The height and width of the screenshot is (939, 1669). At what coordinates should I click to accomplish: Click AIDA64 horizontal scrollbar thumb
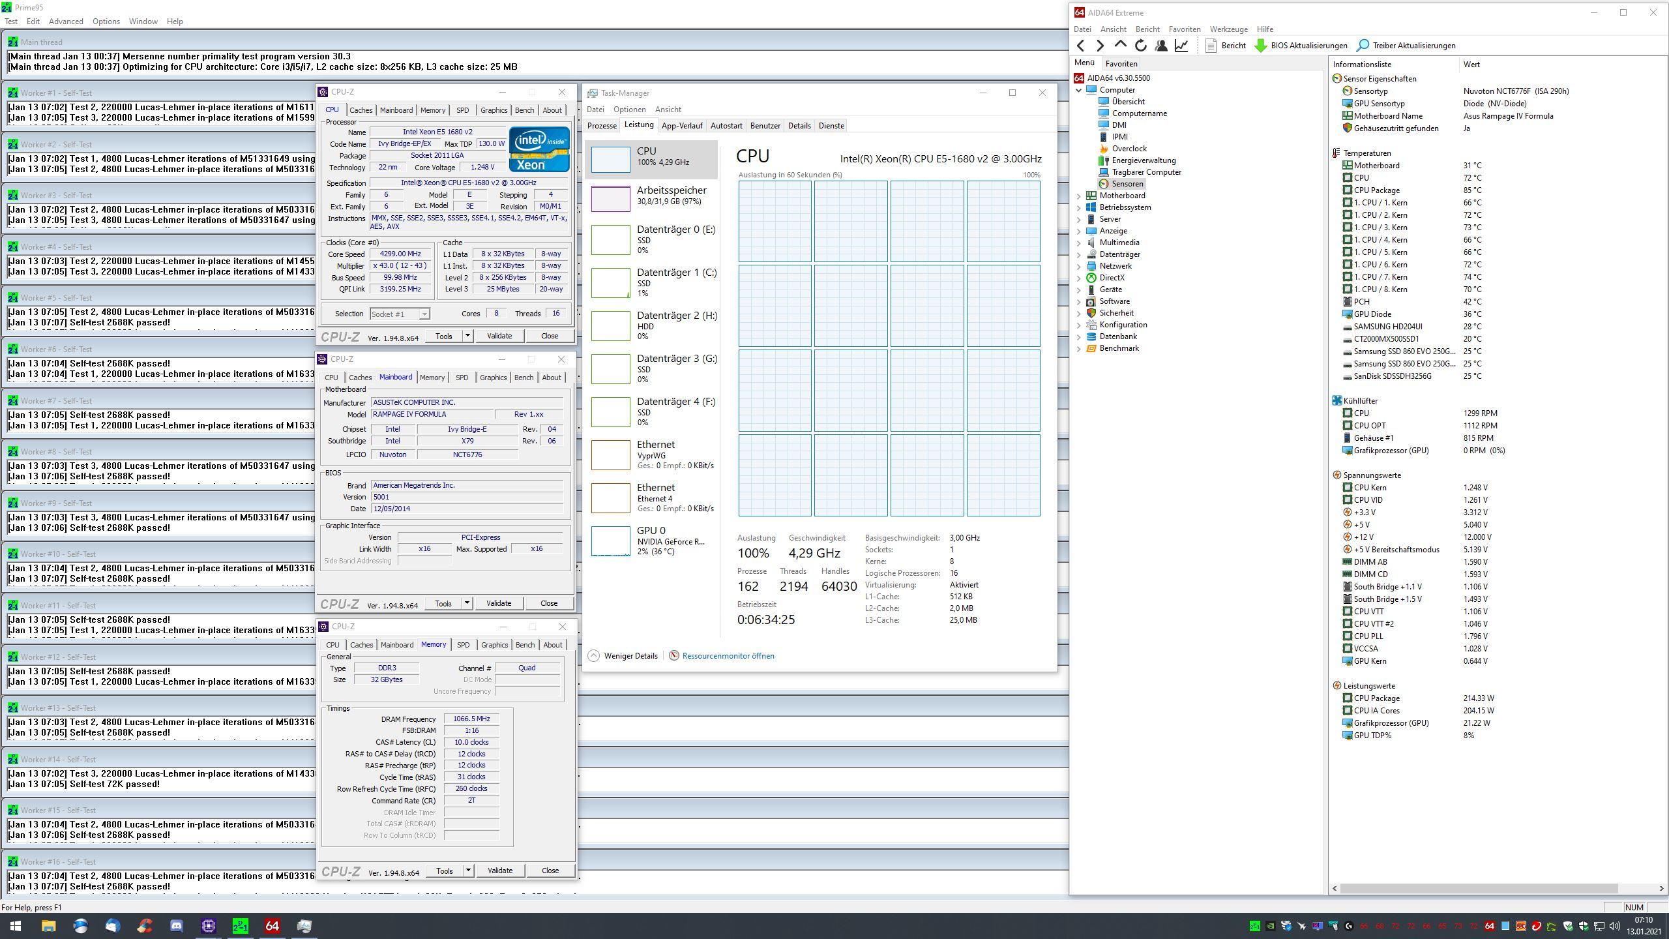pyautogui.click(x=1479, y=888)
